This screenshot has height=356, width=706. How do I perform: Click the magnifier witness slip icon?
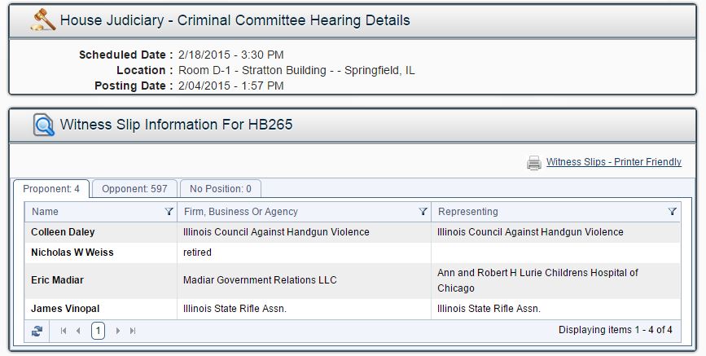point(43,125)
